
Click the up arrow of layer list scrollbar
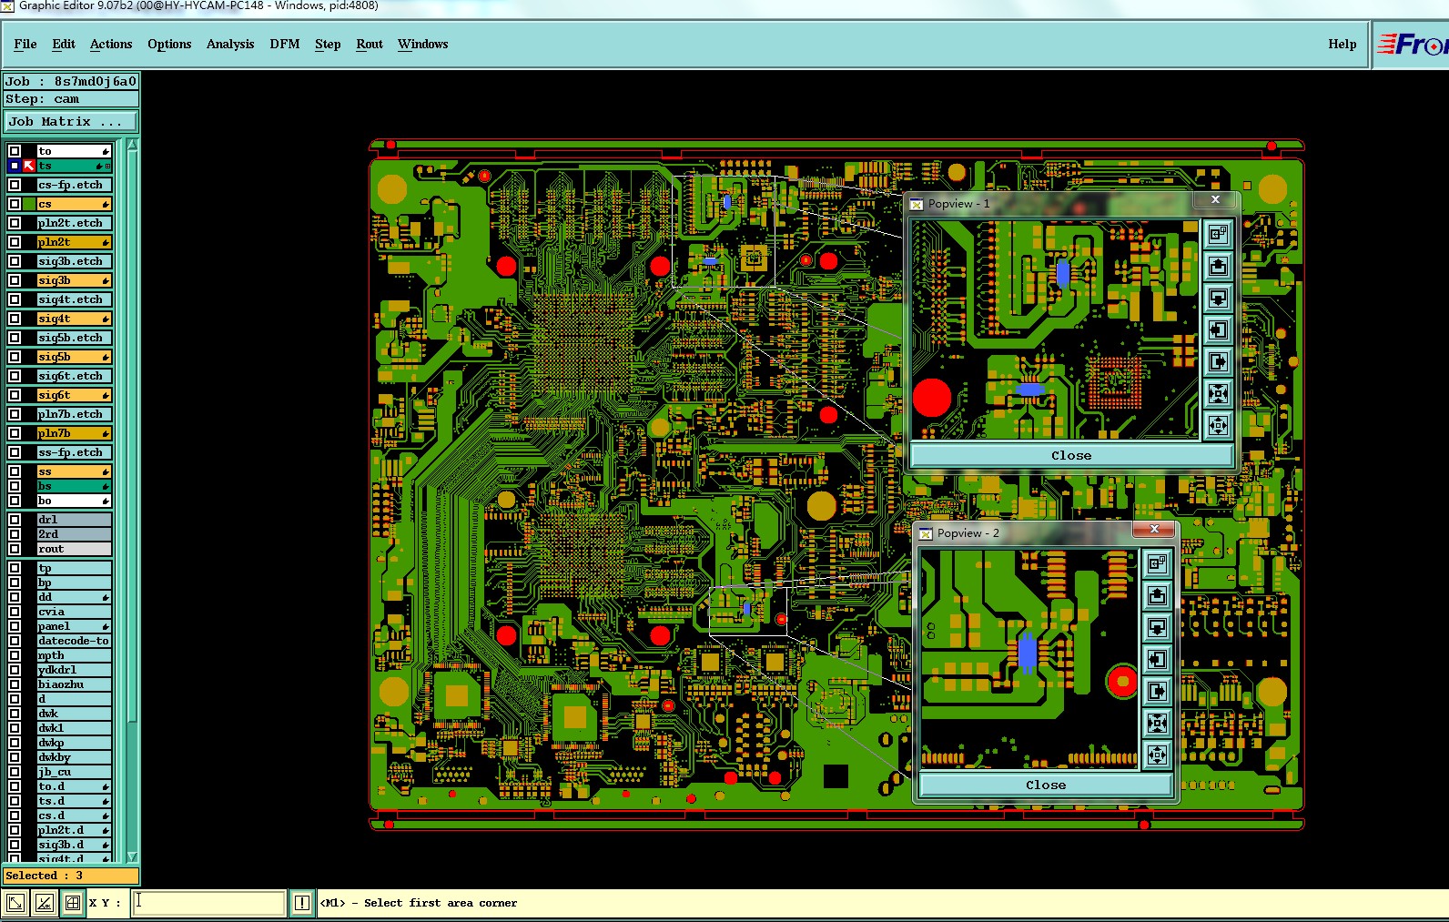(132, 145)
